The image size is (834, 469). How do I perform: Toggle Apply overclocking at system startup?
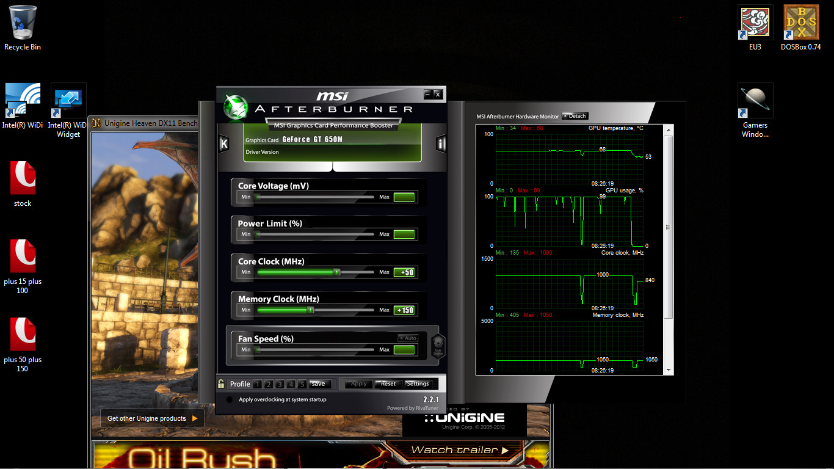point(230,399)
